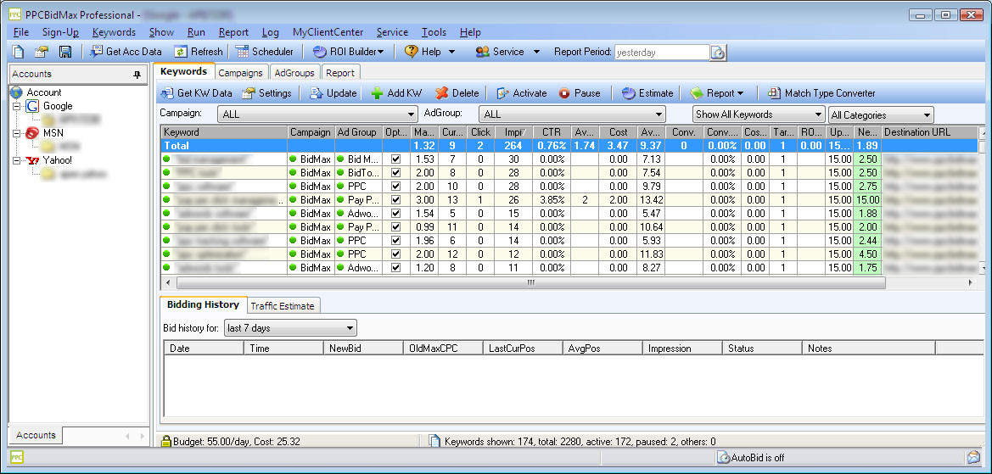Select MSN account node

(45, 133)
